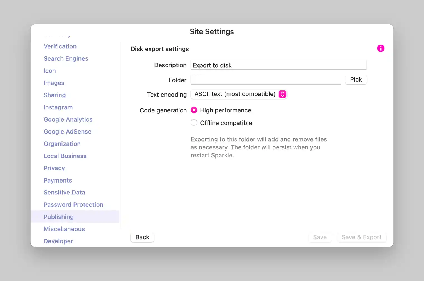
Task: Open the Text encoding dropdown
Action: pyautogui.click(x=239, y=94)
